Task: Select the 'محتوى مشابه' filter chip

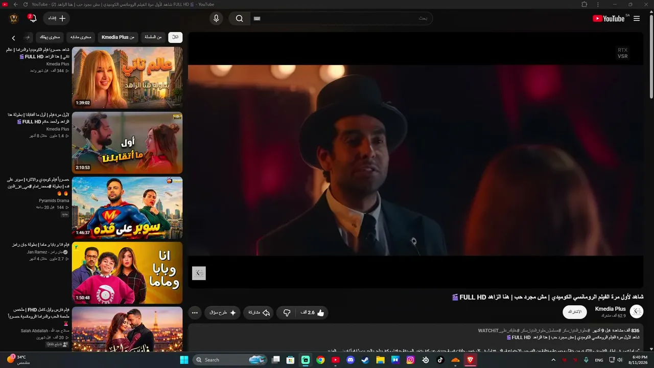Action: [x=81, y=37]
